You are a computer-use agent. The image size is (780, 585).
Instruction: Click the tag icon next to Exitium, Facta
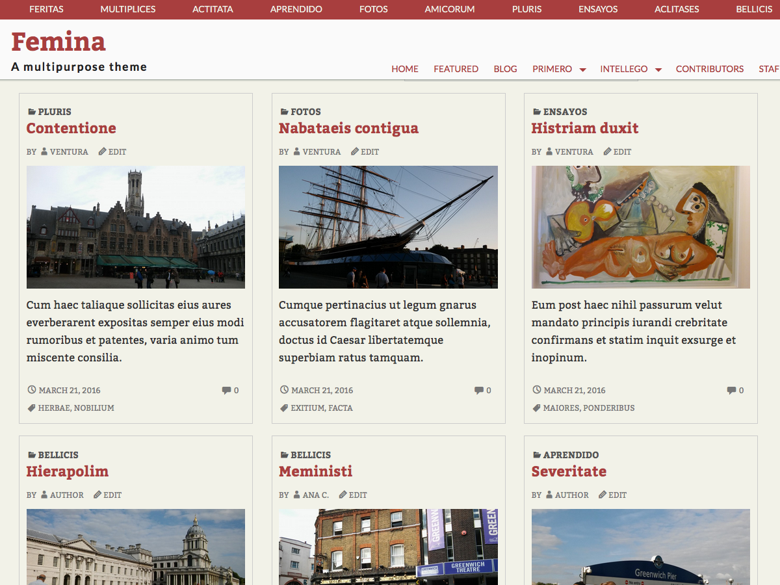pyautogui.click(x=284, y=408)
